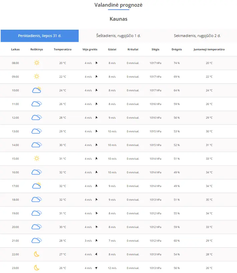Click the sun-behind-cloud icon at 17:00
The width and height of the screenshot is (237, 273).
[x=37, y=186]
